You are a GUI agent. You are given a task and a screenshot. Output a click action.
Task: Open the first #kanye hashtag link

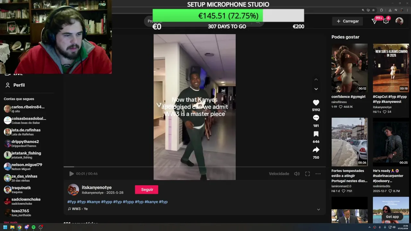(93, 202)
